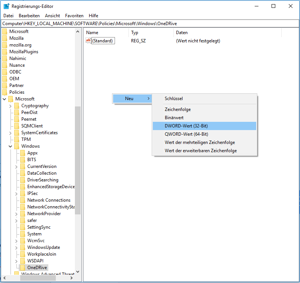
Task: Expand the SystemCertificates key
Action: (x=10, y=133)
